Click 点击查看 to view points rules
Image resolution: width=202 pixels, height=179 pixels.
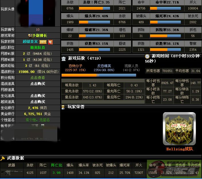[38, 78]
